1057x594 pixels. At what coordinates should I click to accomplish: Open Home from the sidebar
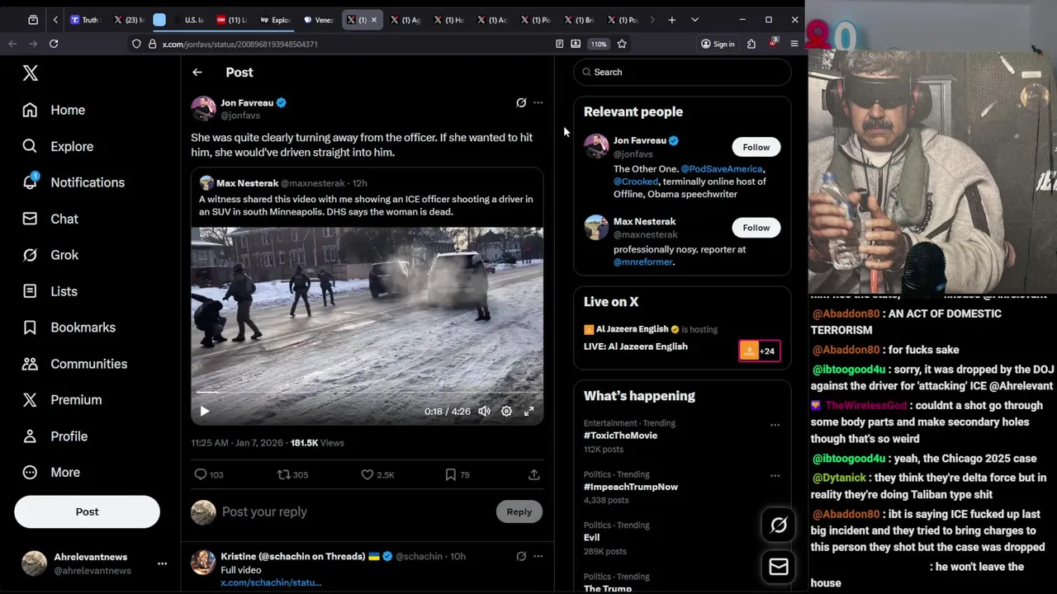55,110
